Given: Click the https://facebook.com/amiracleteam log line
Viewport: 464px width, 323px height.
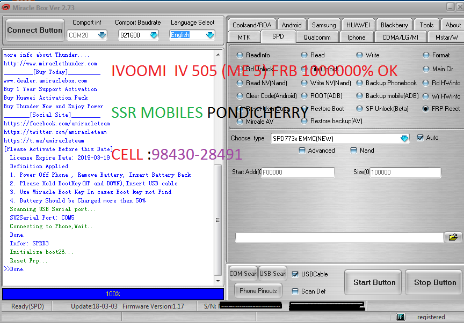Looking at the screenshot, I should (x=56, y=123).
